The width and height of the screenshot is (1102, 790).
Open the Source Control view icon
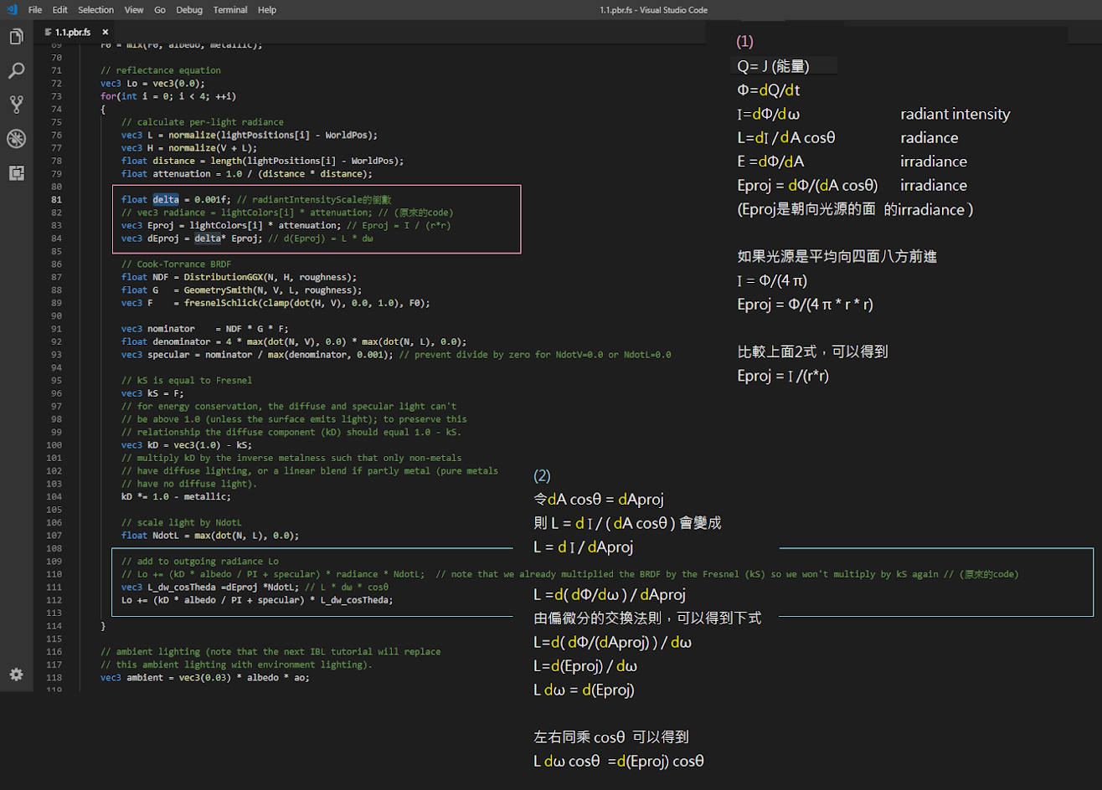tap(16, 105)
